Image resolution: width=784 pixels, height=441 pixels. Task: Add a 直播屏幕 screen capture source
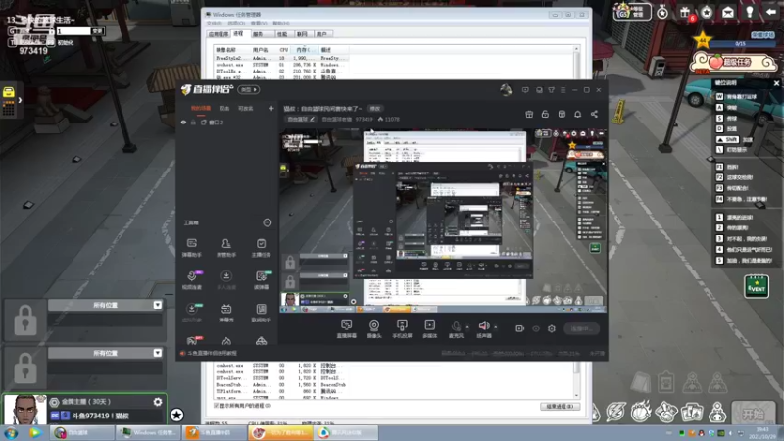tap(346, 329)
